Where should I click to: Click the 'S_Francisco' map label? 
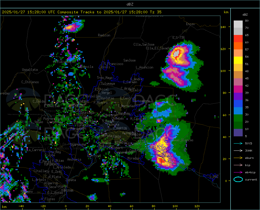point(114,64)
